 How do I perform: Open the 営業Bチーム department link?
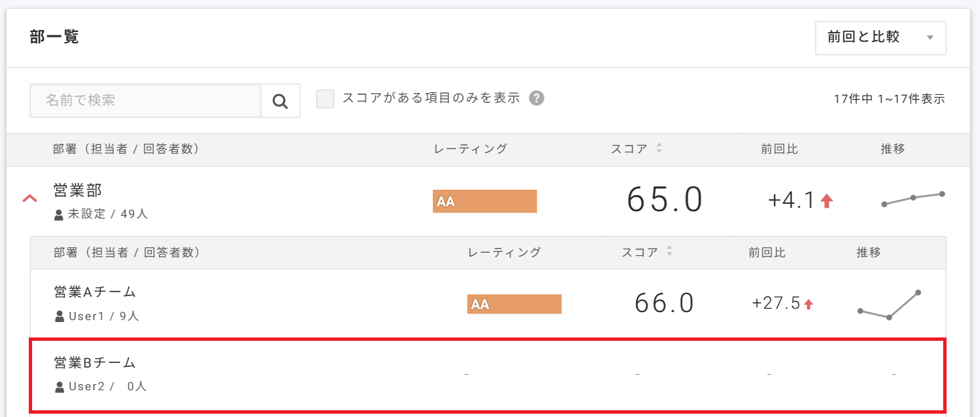coord(95,363)
